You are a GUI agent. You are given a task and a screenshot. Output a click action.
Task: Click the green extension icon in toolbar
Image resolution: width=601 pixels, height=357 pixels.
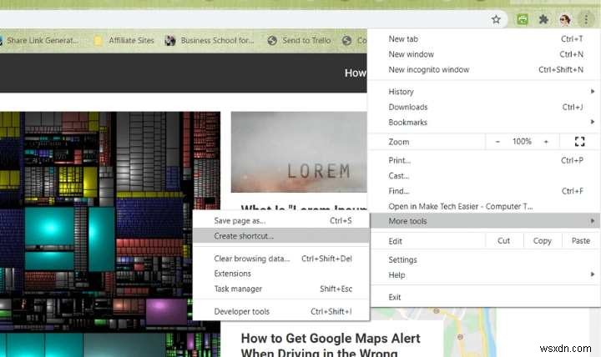(522, 19)
